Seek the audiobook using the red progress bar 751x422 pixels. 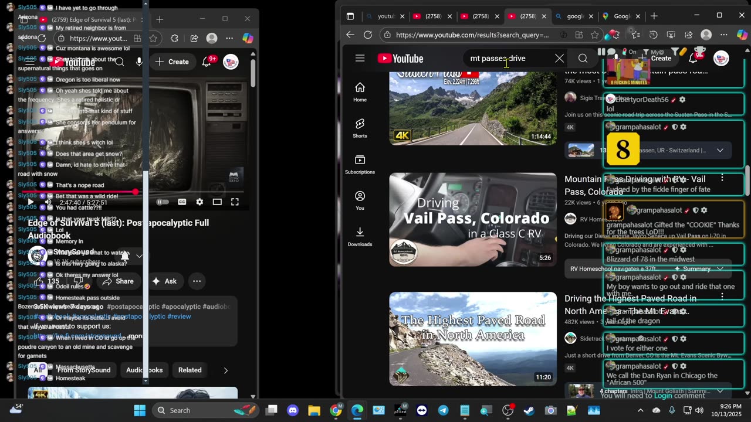point(134,192)
